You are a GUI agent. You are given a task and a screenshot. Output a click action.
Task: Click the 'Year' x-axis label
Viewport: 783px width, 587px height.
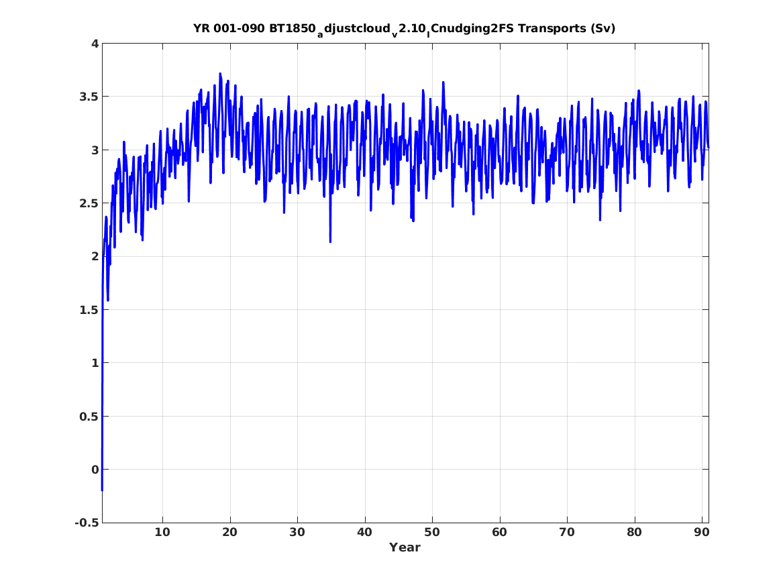405,547
